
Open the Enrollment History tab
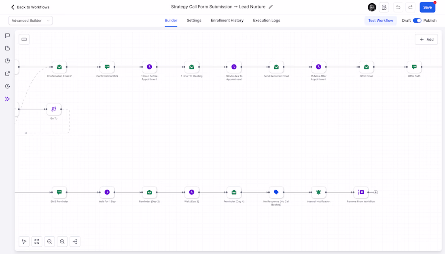[227, 21]
